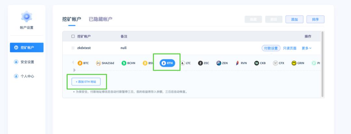
Task: Select the ETH coin tab
Action: pos(167,63)
